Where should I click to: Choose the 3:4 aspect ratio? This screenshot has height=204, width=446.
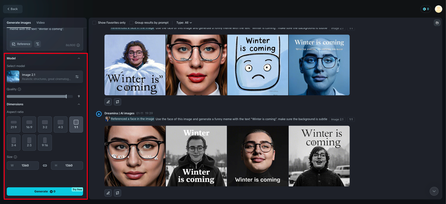(14, 142)
